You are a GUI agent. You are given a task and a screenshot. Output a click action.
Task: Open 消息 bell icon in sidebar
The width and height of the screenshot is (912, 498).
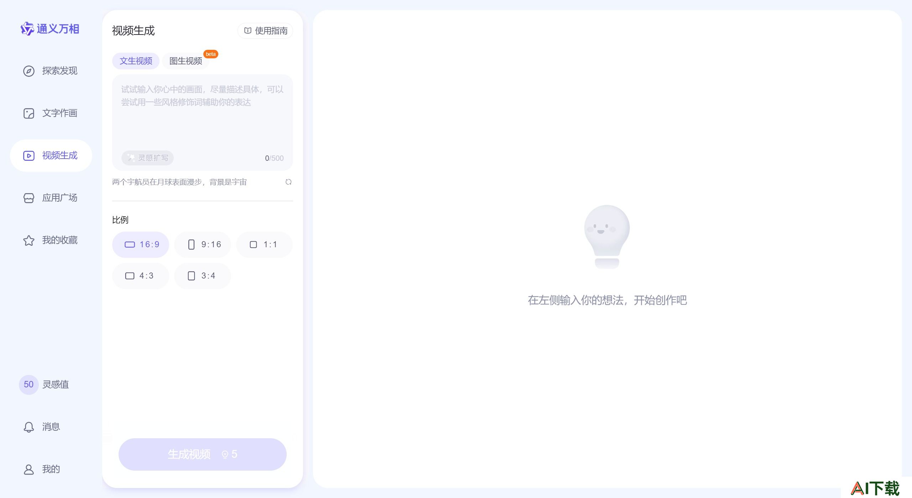29,427
